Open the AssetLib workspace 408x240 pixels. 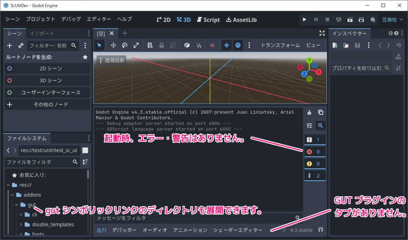(x=241, y=20)
